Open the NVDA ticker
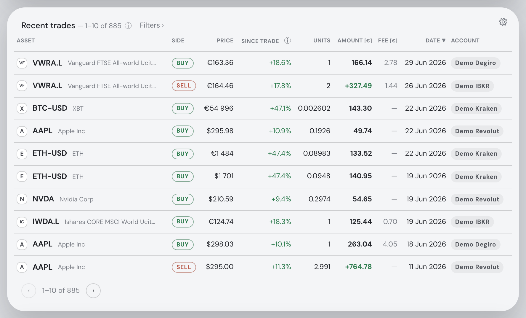 coord(43,199)
